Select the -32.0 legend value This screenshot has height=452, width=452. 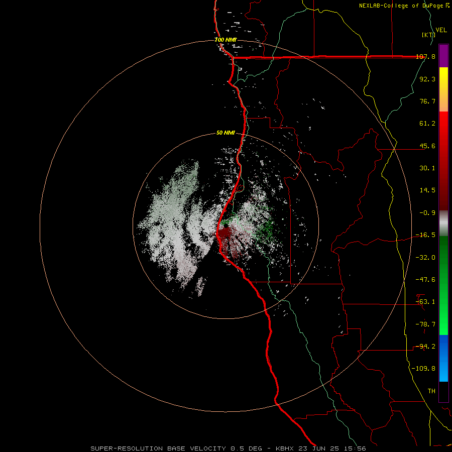coord(425,258)
